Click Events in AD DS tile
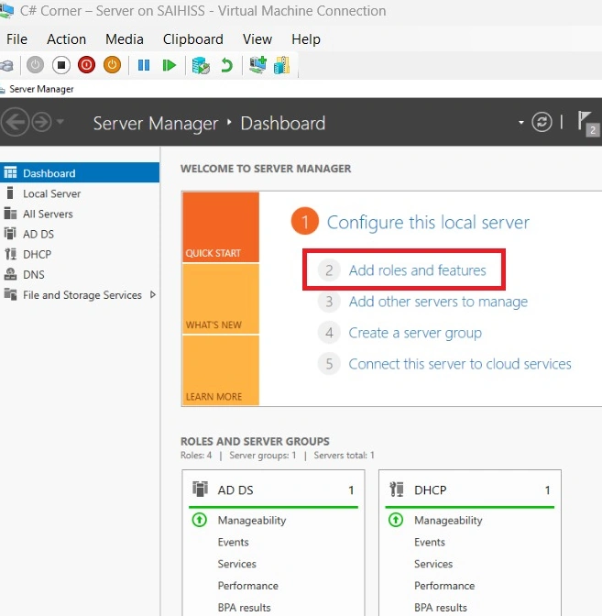 [x=234, y=542]
